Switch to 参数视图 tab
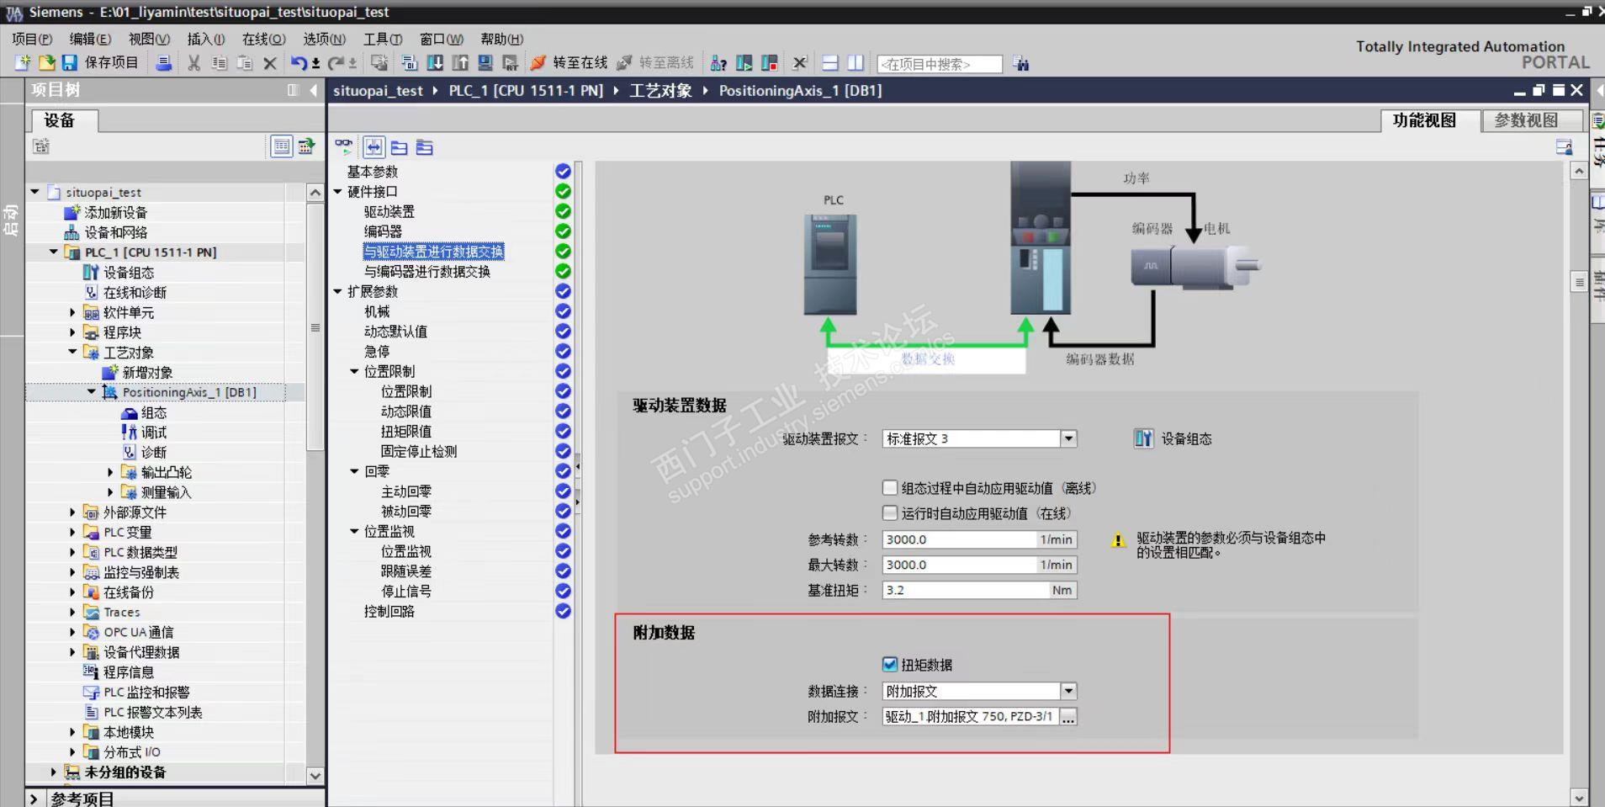Image resolution: width=1605 pixels, height=807 pixels. tap(1526, 120)
